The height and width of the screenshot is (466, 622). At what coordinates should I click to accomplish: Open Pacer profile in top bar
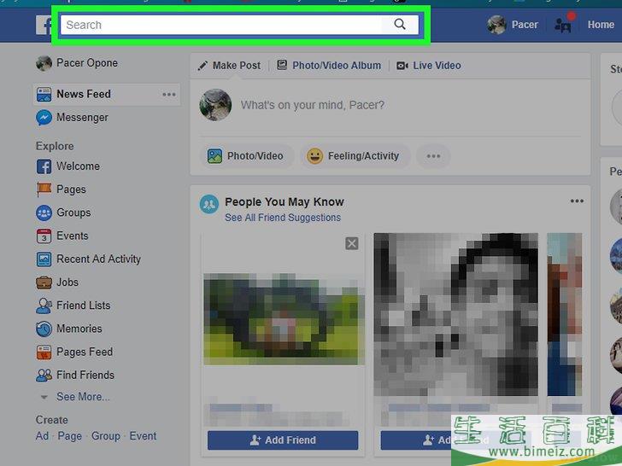pyautogui.click(x=513, y=25)
